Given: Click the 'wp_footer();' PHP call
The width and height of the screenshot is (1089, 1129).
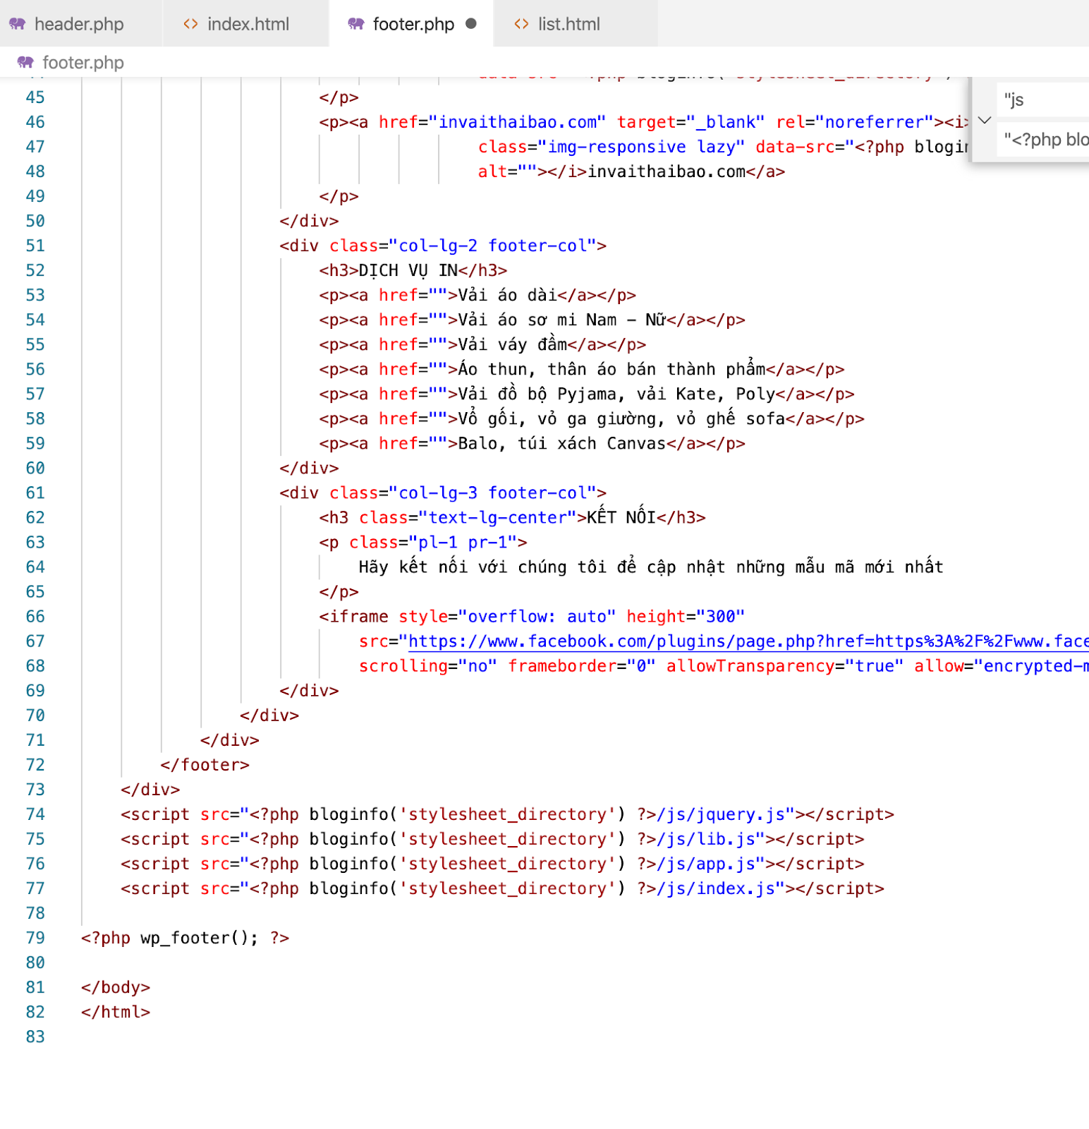Looking at the screenshot, I should tap(200, 937).
